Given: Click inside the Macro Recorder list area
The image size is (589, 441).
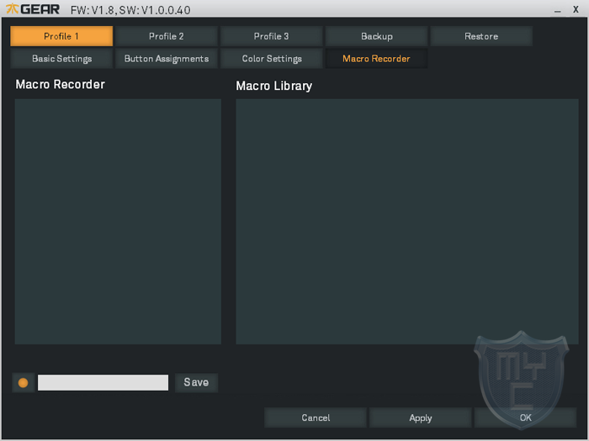Looking at the screenshot, I should tap(118, 222).
